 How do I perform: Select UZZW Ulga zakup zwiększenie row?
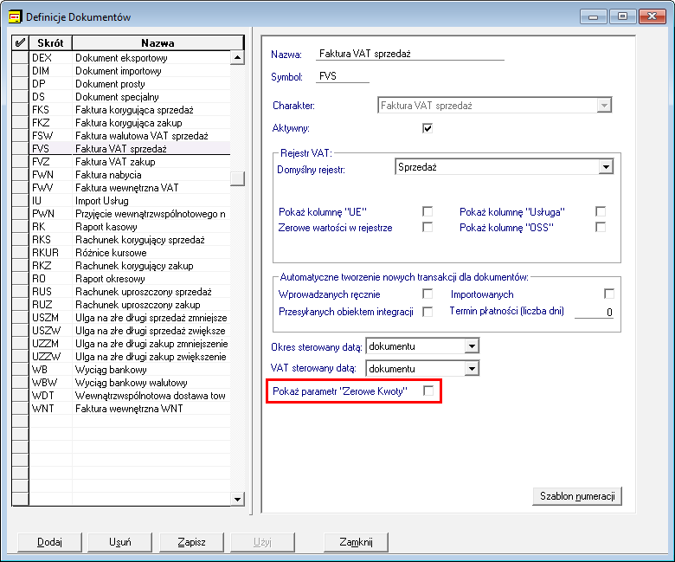pyautogui.click(x=130, y=357)
